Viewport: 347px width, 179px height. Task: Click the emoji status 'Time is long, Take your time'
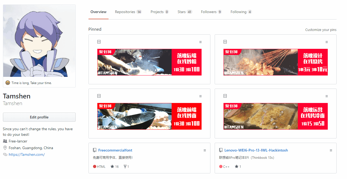coord(29,83)
